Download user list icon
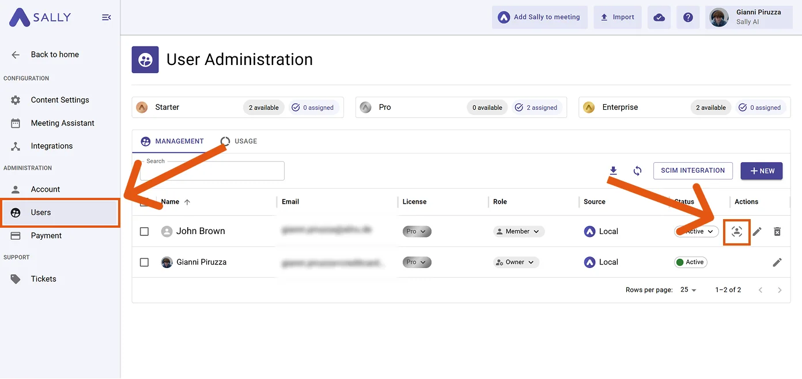Viewport: 802px width, 379px height. pos(614,171)
